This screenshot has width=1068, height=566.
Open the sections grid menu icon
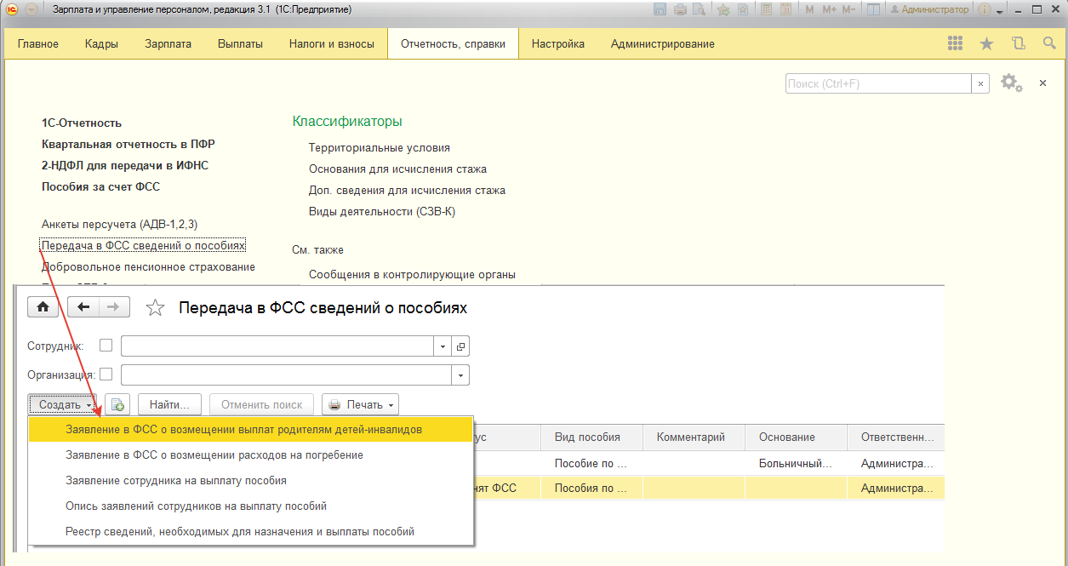[x=955, y=44]
